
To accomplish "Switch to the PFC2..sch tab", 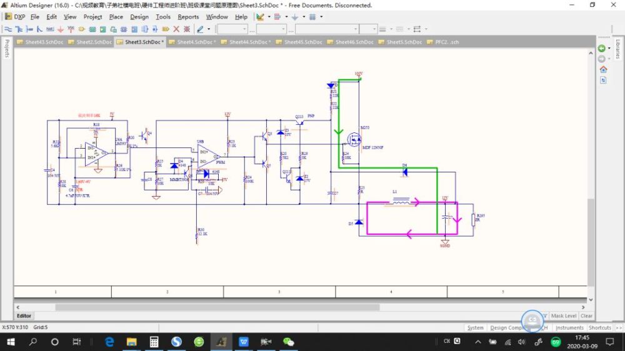I will point(446,42).
